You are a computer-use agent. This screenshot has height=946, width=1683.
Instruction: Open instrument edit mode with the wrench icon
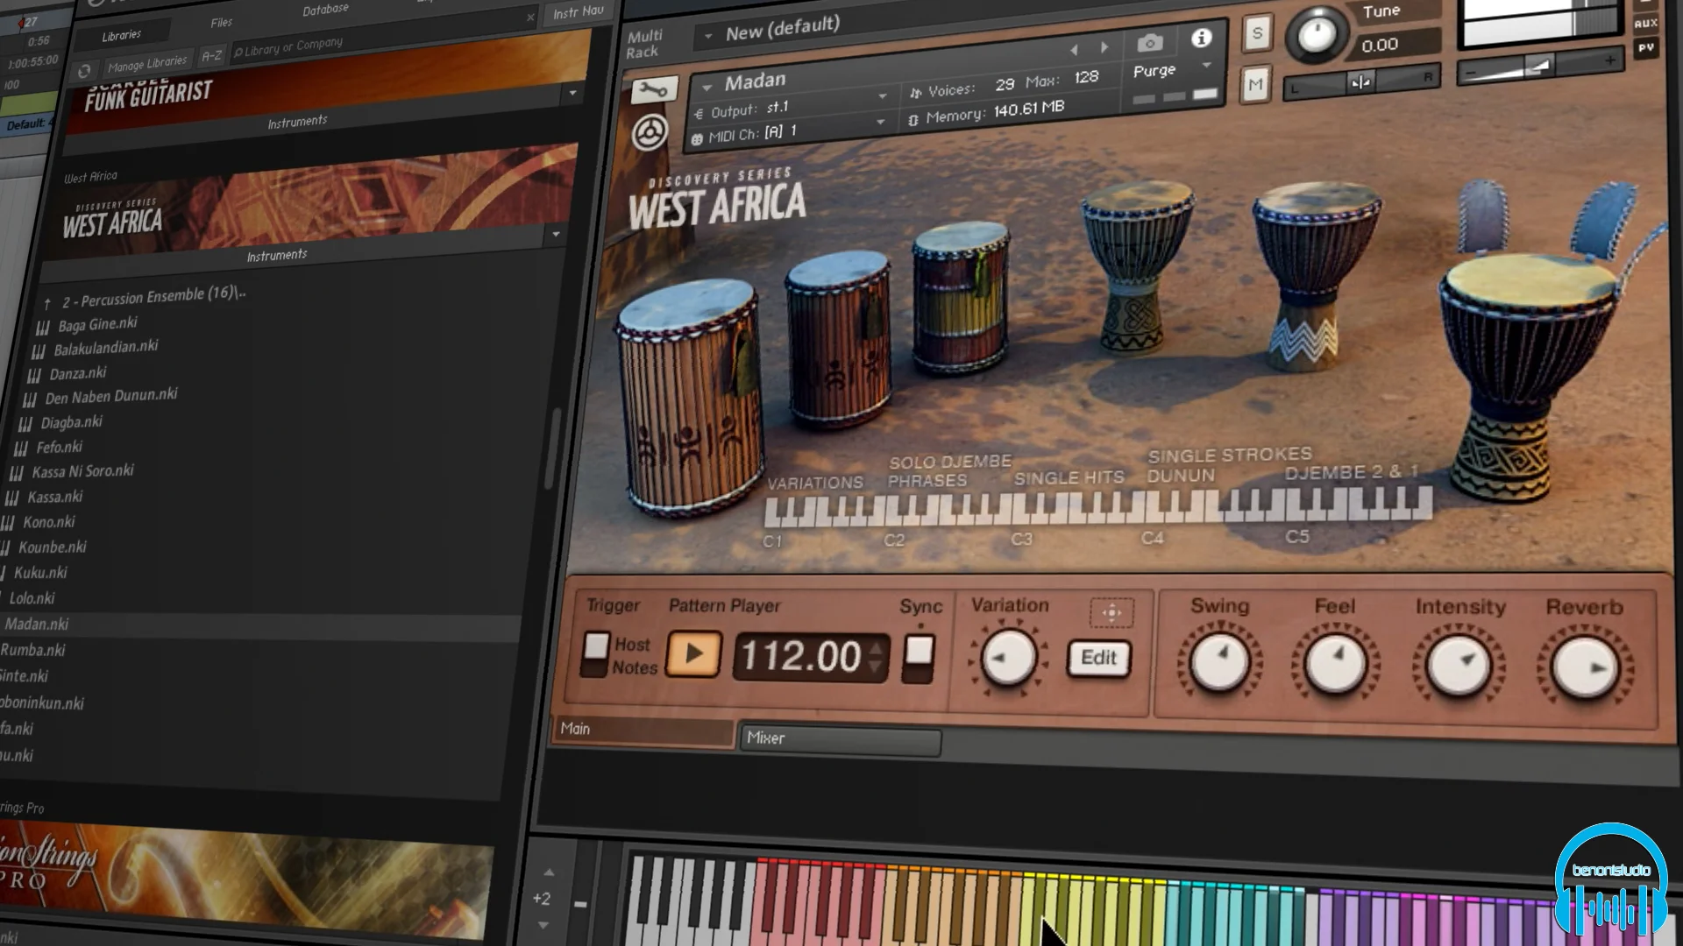[x=653, y=89]
